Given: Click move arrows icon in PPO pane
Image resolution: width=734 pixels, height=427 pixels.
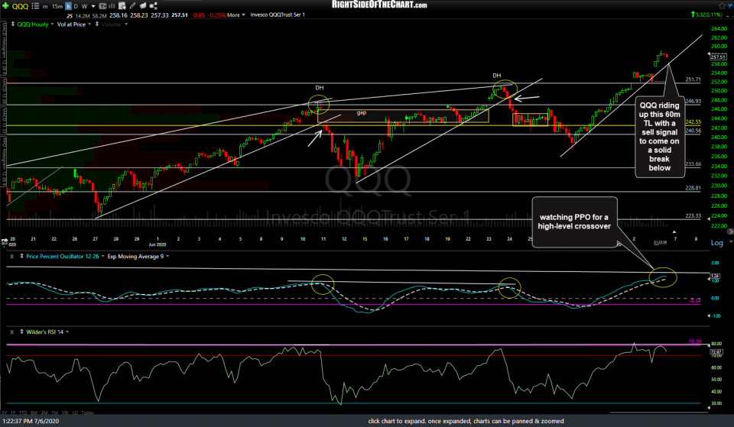Looking at the screenshot, I should [21, 257].
